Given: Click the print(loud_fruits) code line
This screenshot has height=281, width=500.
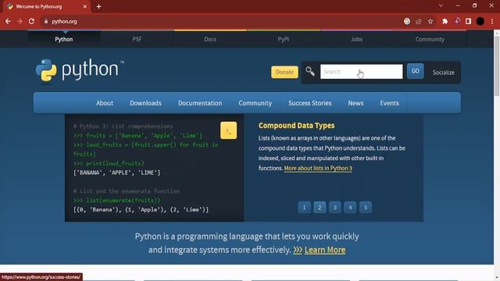Looking at the screenshot, I should tap(109, 163).
